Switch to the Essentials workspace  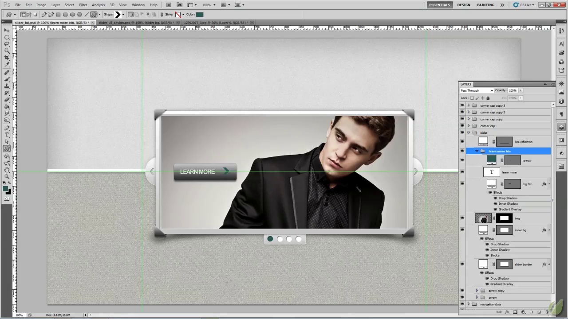pyautogui.click(x=440, y=5)
